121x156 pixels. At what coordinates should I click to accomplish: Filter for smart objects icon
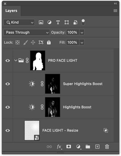(x=75, y=22)
